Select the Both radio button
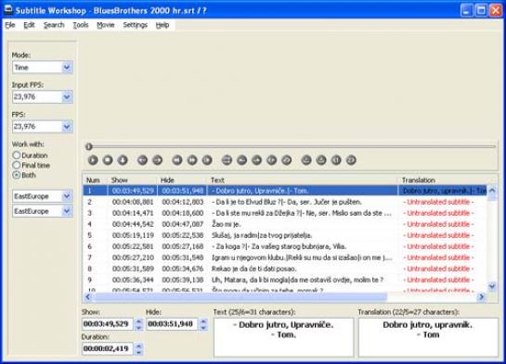The height and width of the screenshot is (364, 506). pos(16,175)
